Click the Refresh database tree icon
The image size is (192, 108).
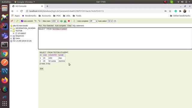tap(17, 21)
